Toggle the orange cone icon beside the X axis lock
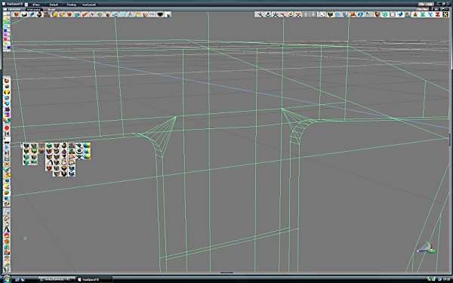The image size is (453, 283). click(414, 14)
